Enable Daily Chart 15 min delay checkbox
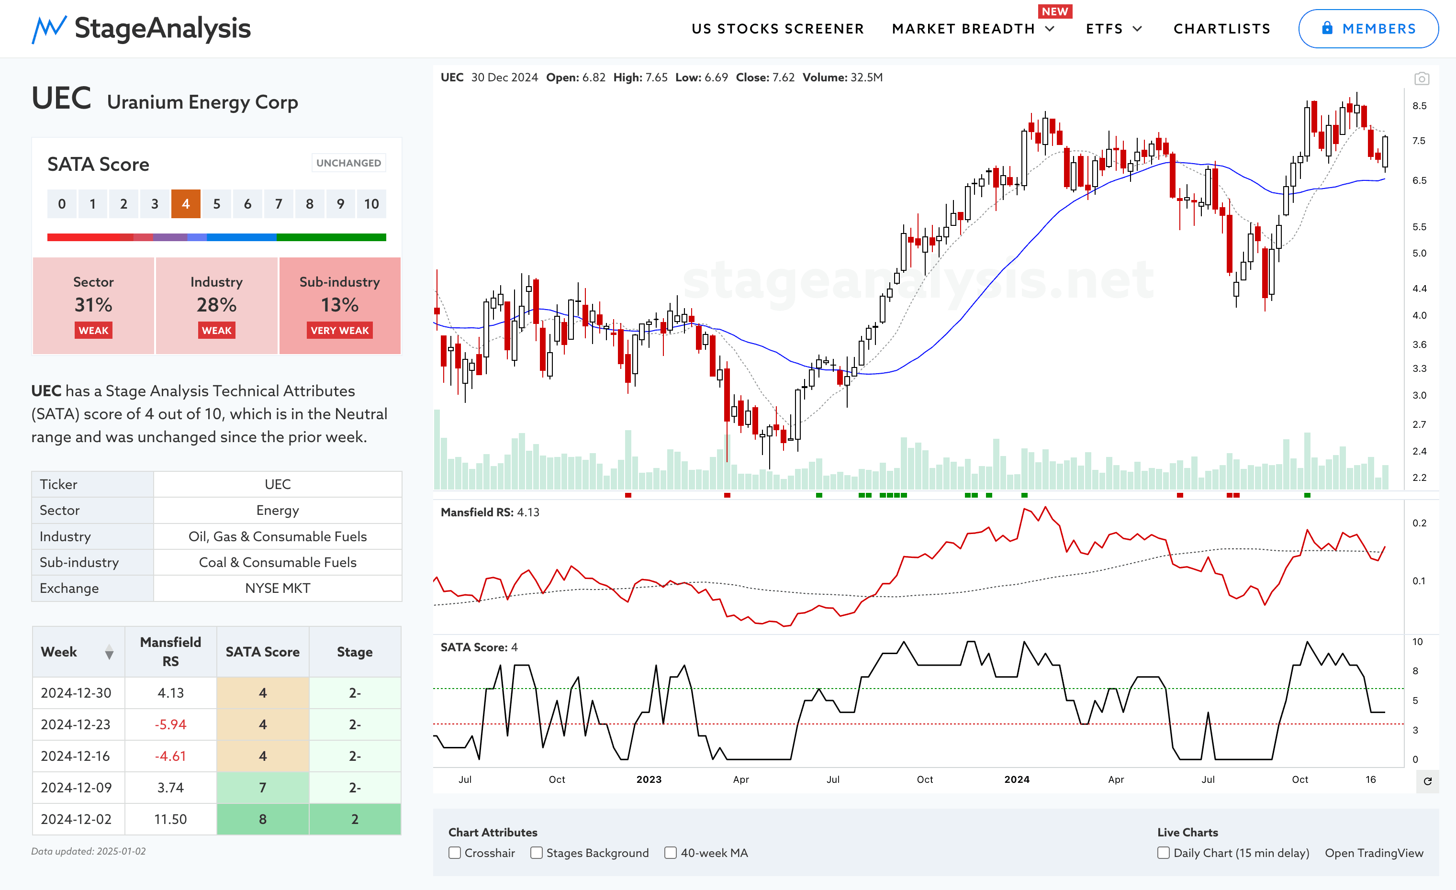The height and width of the screenshot is (890, 1456). click(x=1163, y=853)
